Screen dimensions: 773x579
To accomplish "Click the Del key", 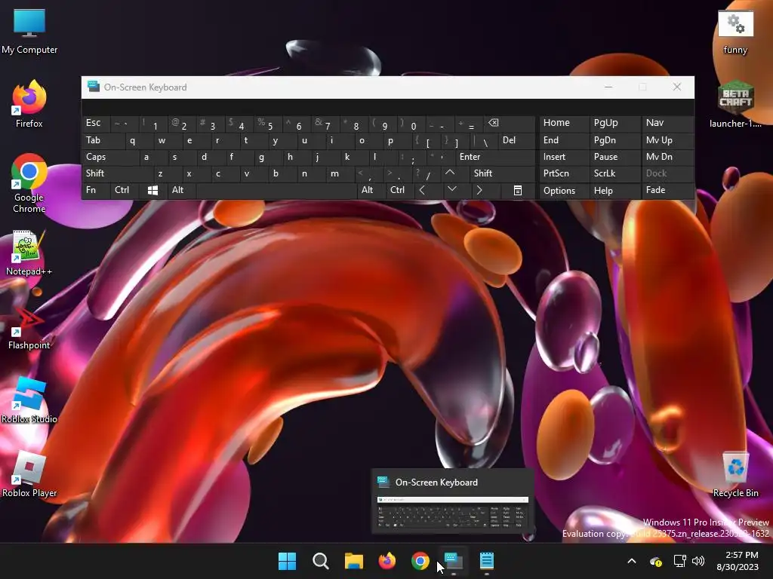I will coord(516,140).
